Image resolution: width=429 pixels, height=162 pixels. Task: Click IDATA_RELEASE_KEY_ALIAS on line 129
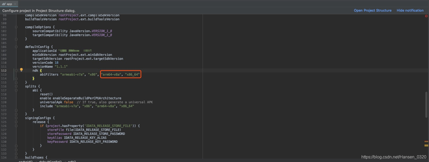(85, 138)
